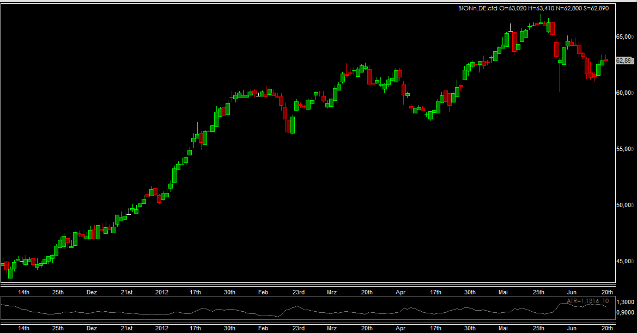Select the last red candle at chart's right
The height and width of the screenshot is (333, 637).
tap(606, 59)
